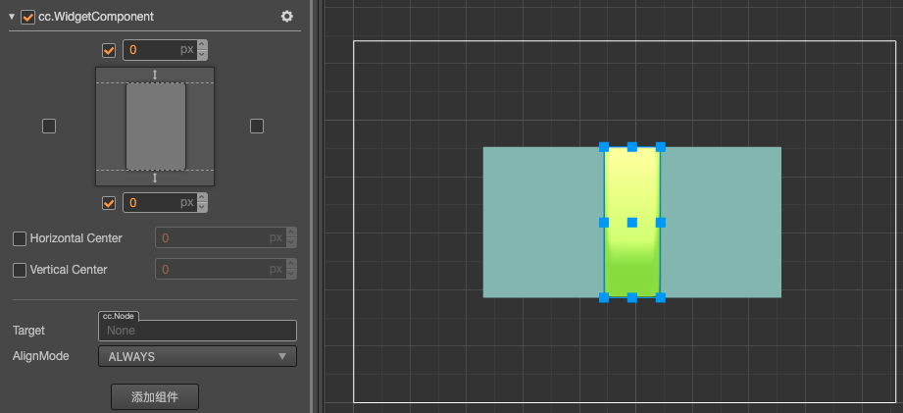Click the bottom offset px input field
Screen dimensions: 903x413
[157, 203]
